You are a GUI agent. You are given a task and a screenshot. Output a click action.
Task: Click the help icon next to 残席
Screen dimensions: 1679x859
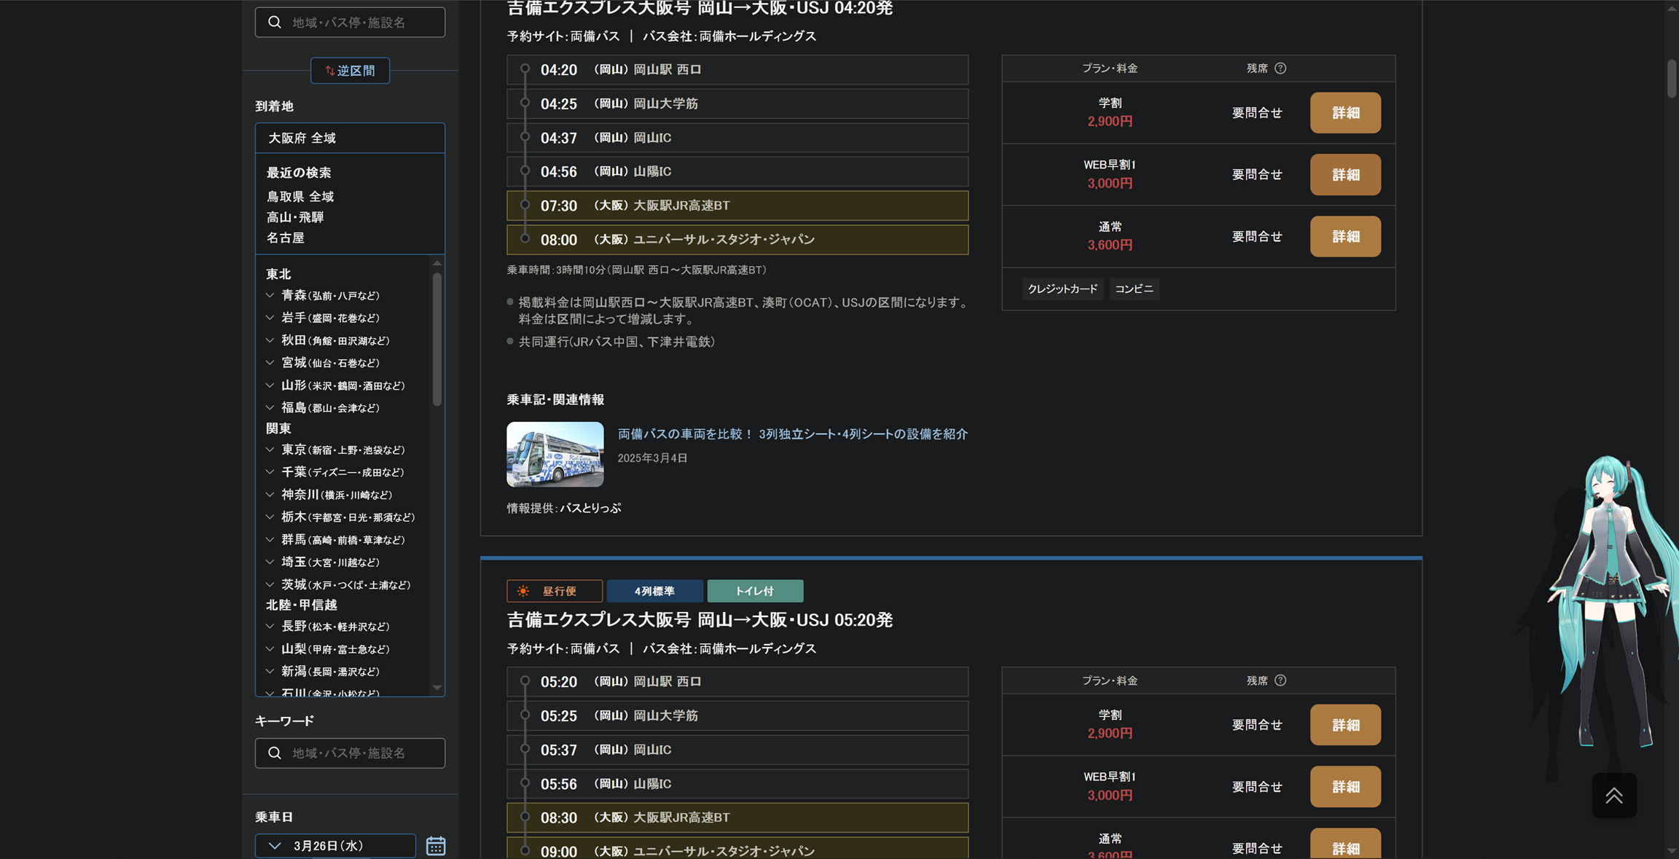[x=1280, y=68]
